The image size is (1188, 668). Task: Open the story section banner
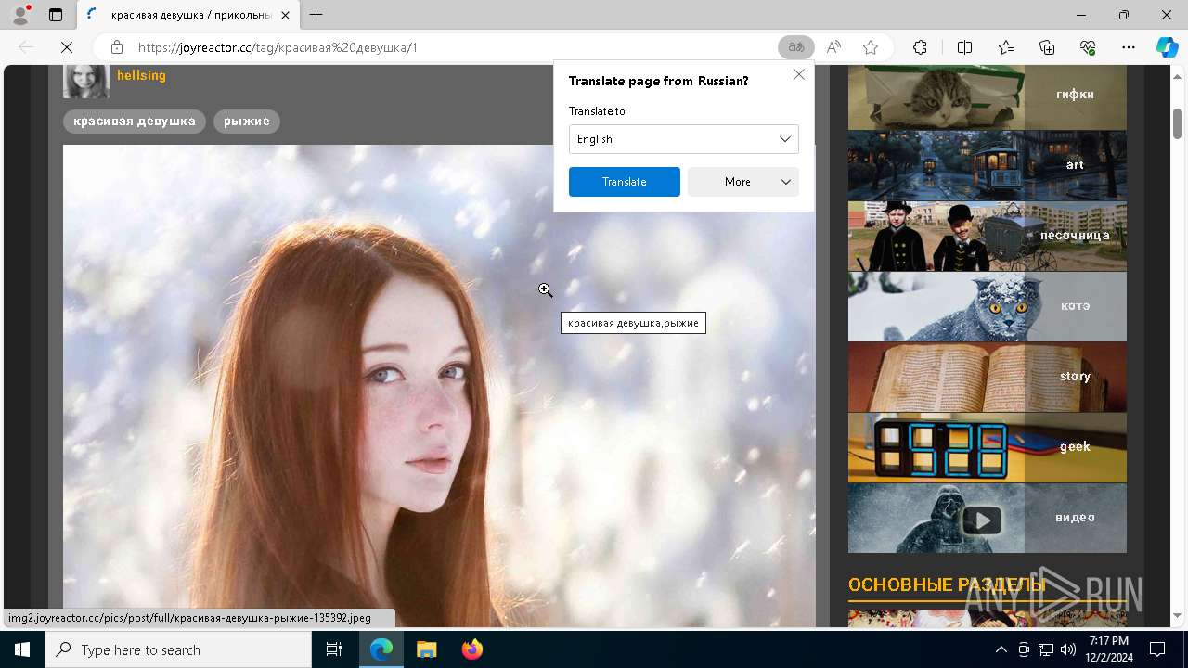(x=988, y=377)
